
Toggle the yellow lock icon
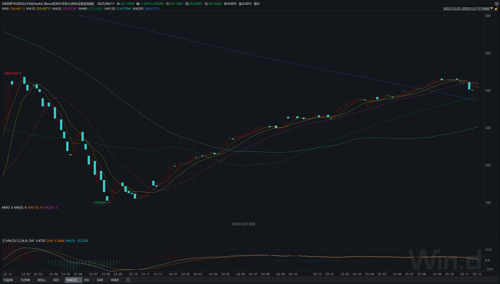point(496,8)
